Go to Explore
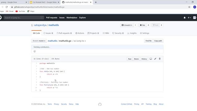 pos(82,18)
